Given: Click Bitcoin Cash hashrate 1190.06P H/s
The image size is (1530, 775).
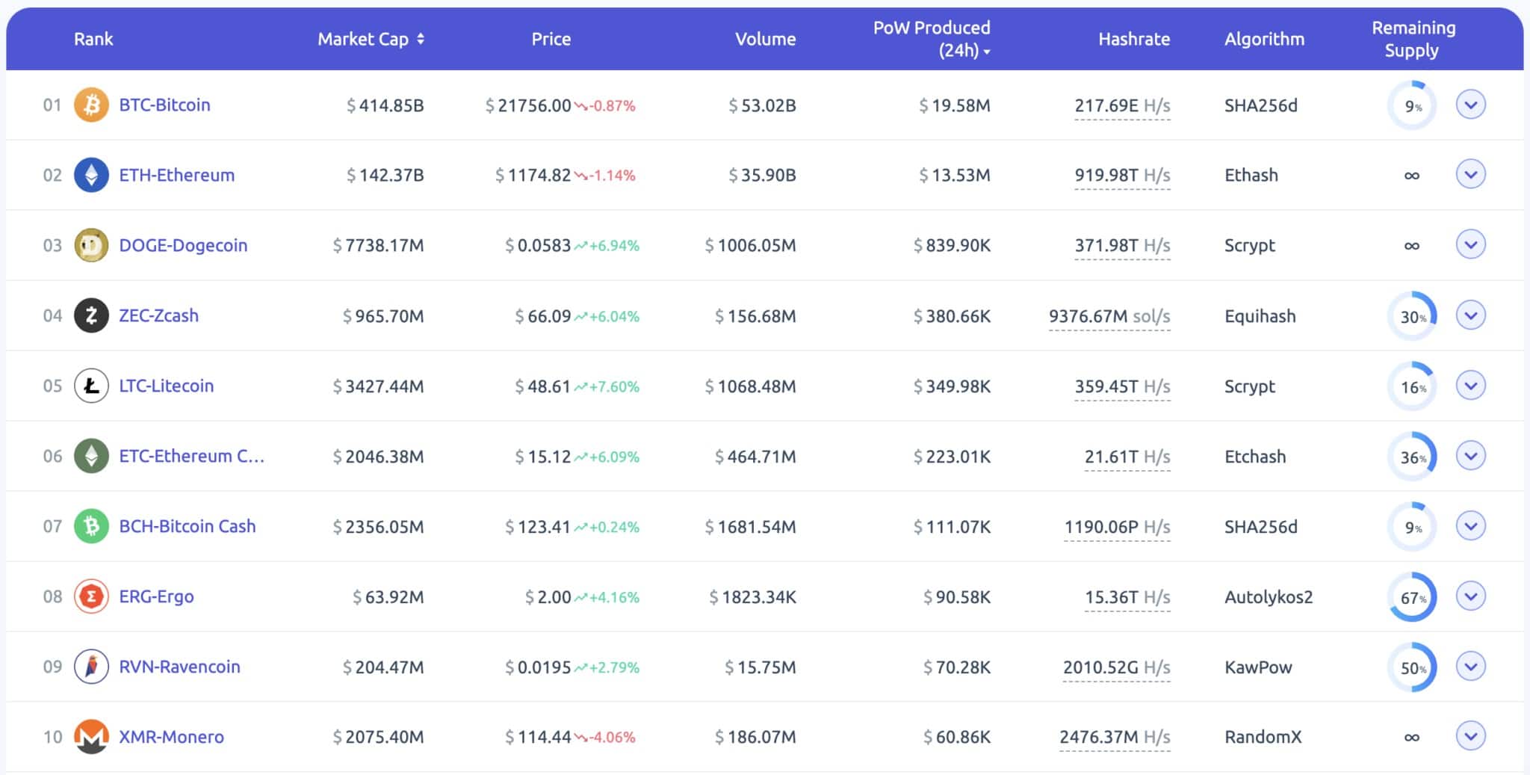Looking at the screenshot, I should pyautogui.click(x=1118, y=527).
